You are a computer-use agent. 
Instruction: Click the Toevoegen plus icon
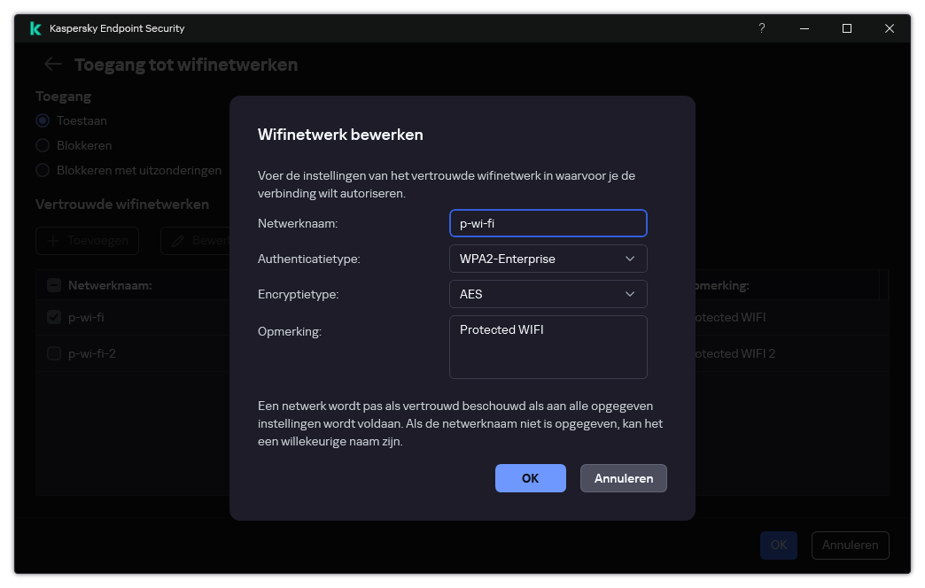[x=51, y=240]
